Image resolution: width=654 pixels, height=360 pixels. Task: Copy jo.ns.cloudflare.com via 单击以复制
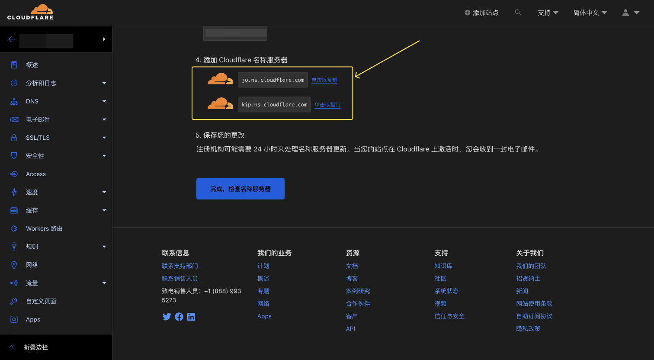(324, 80)
